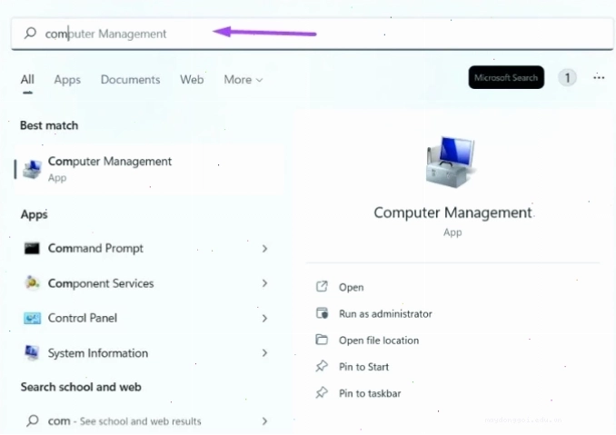
Task: Click the account badge showing 1
Action: pos(567,78)
